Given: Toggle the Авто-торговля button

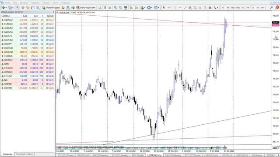Looking at the screenshot, I should (86, 8).
